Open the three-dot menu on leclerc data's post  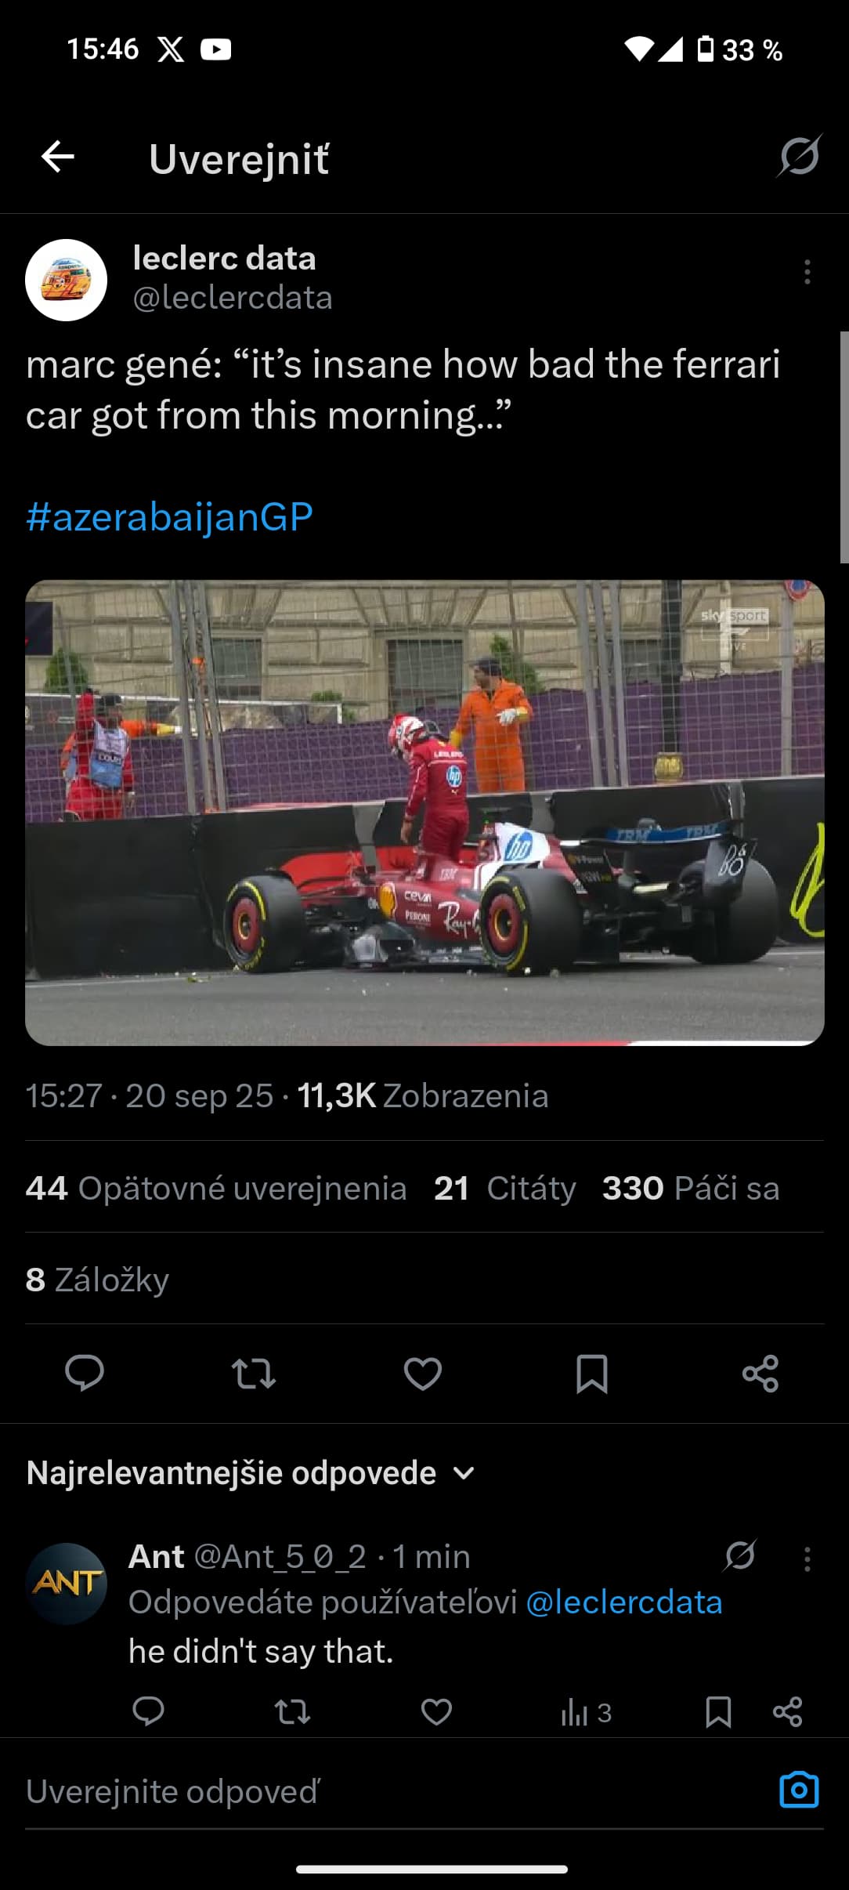click(807, 272)
